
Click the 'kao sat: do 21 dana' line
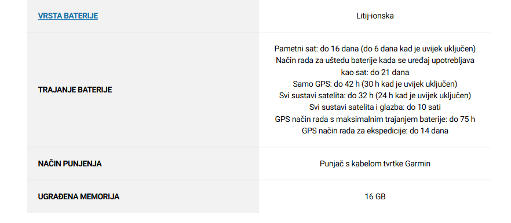point(375,72)
